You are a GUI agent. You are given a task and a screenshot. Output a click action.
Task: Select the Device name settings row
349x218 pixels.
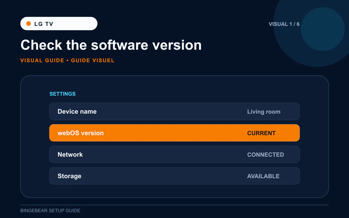pos(174,111)
